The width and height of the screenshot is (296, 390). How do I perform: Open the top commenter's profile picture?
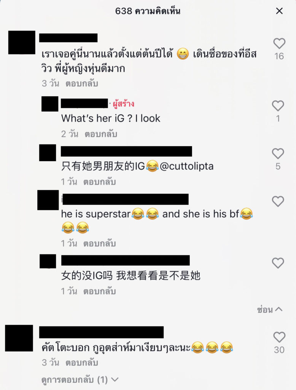tap(22, 42)
